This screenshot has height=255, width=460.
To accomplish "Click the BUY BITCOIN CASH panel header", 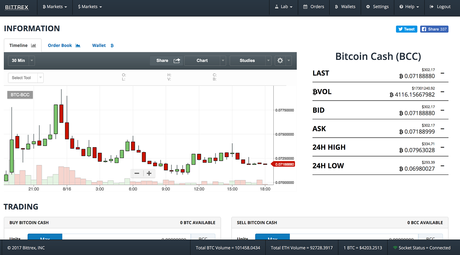I will pos(112,222).
